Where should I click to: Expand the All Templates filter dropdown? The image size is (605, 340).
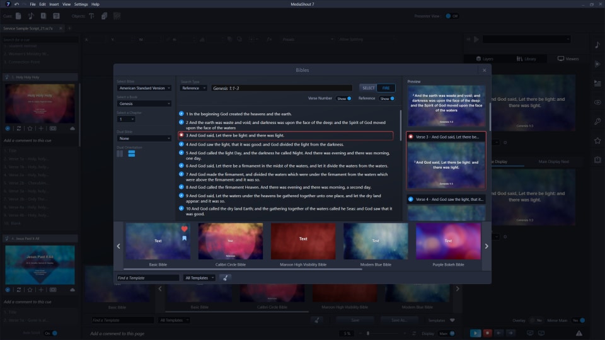[x=200, y=278]
